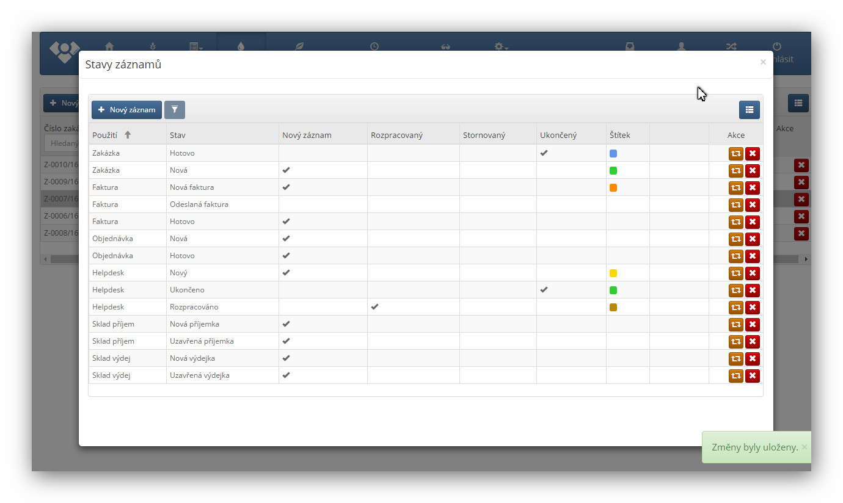843x503 pixels.
Task: Dismiss the Změny byly uloženy notification
Action: click(x=804, y=447)
